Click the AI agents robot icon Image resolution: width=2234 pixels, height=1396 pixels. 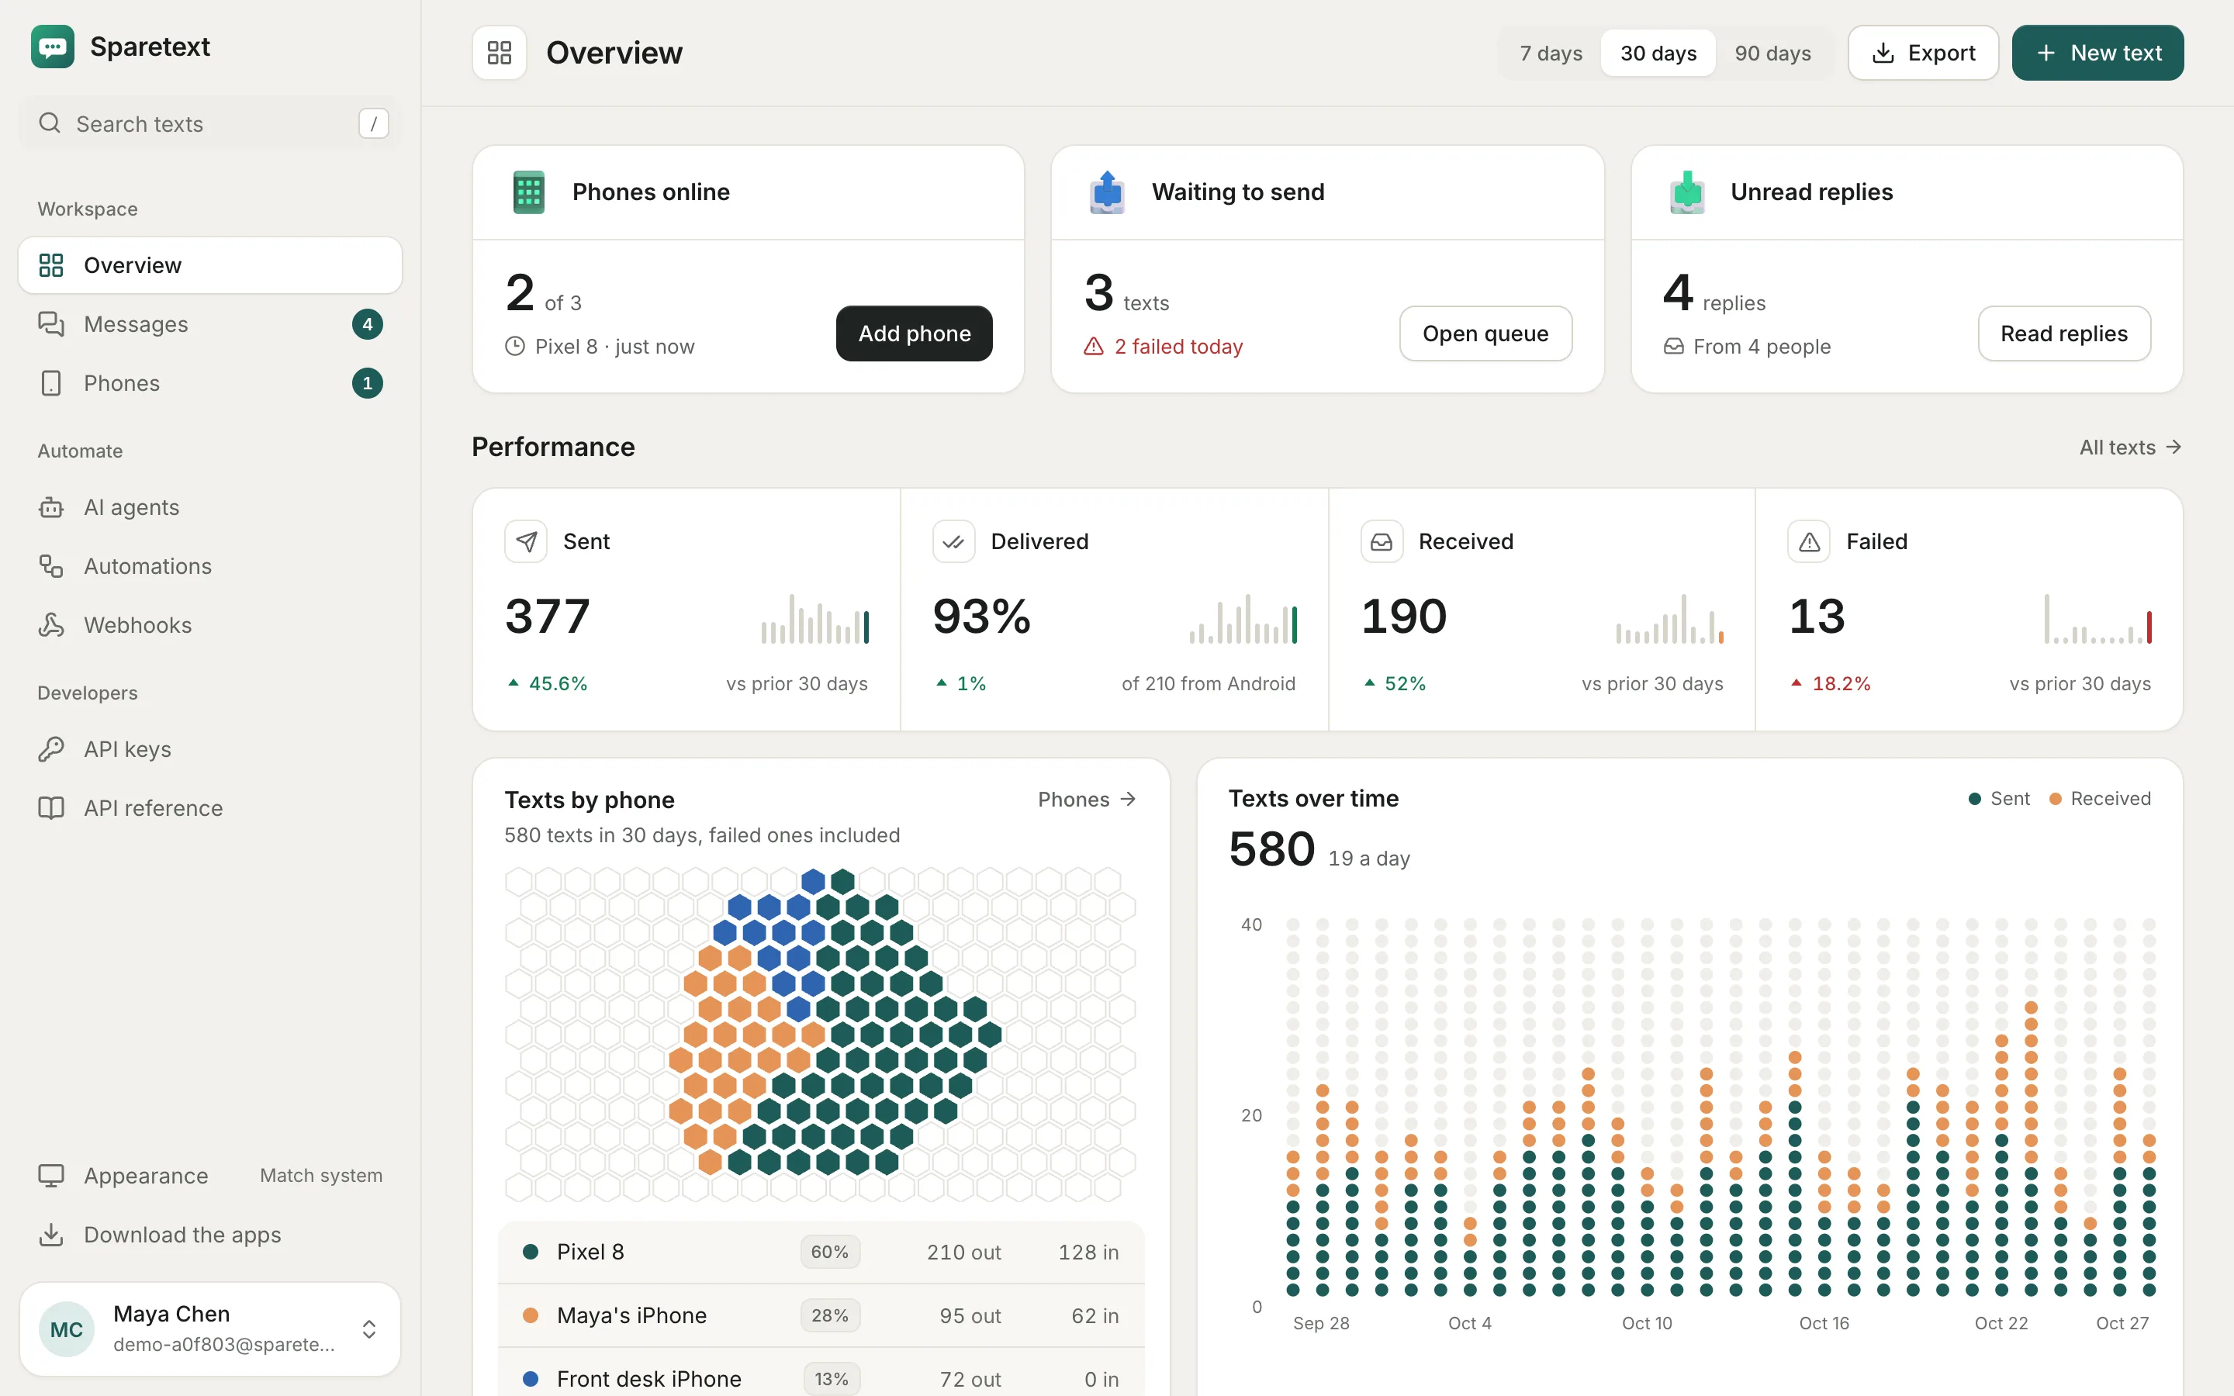50,507
